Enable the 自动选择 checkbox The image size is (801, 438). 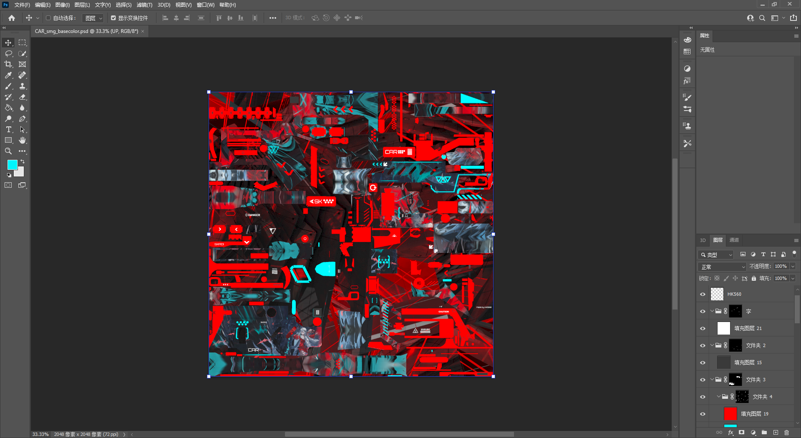click(x=48, y=18)
